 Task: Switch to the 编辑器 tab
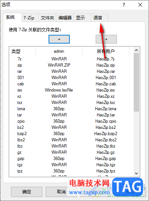(x=65, y=18)
